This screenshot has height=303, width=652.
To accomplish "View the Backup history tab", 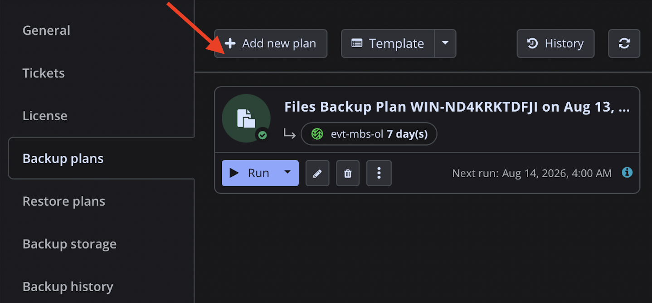I will pyautogui.click(x=68, y=287).
